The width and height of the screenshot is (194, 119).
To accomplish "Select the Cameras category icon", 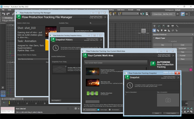I will pyautogui.click(x=165, y=30).
